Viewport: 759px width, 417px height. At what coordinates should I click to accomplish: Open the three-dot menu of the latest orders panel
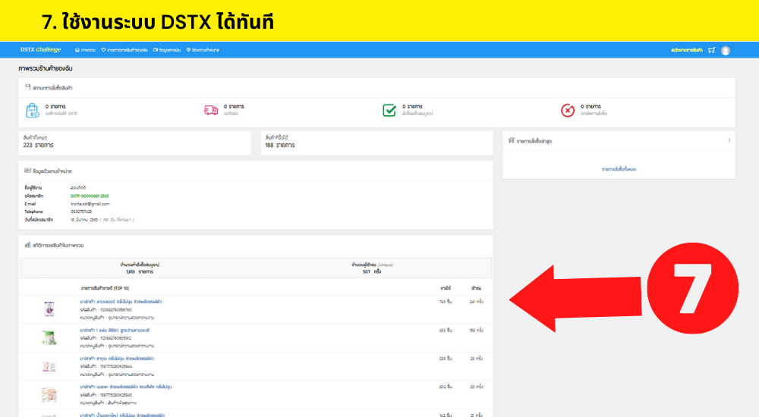(729, 140)
